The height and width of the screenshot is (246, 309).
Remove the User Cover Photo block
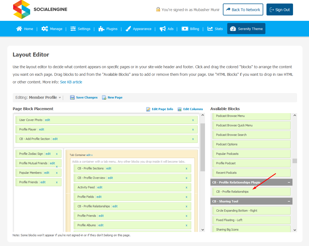point(193,120)
